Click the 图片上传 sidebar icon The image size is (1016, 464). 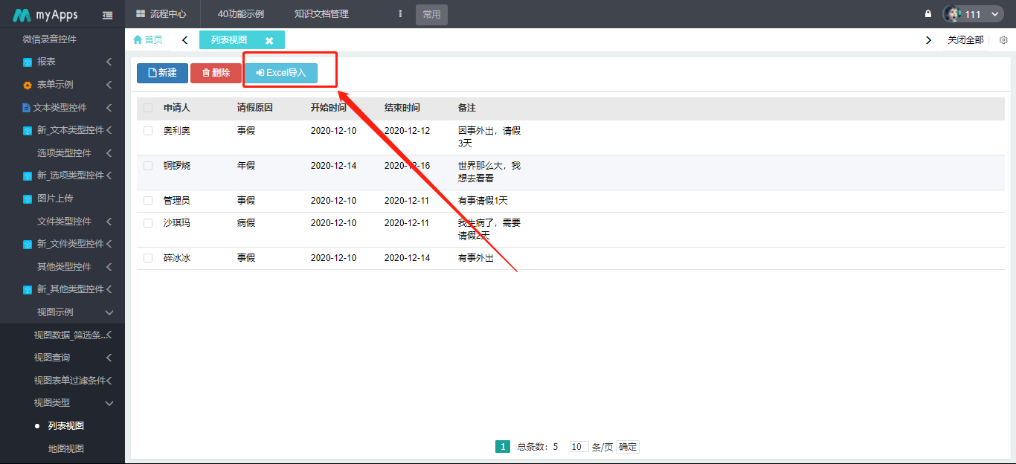28,199
